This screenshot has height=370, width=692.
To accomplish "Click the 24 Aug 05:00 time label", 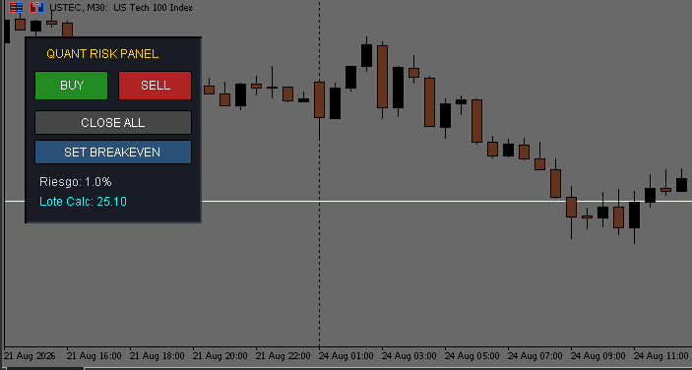I will 472,356.
